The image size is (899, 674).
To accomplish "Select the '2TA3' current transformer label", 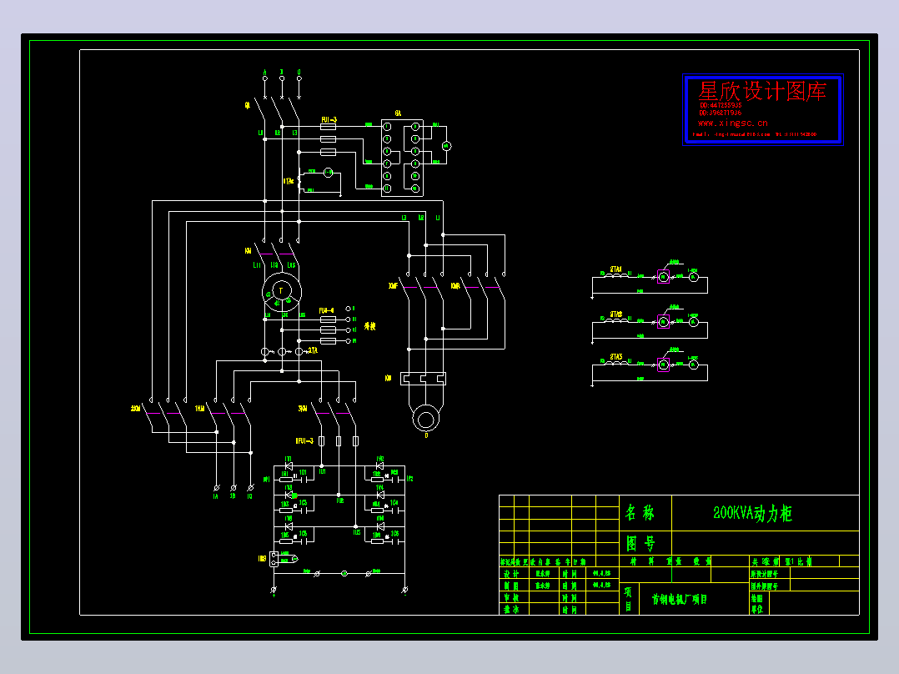I will click(x=615, y=357).
